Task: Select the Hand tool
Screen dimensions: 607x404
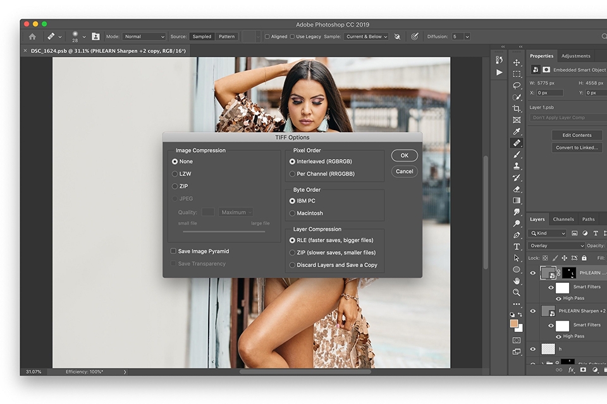Action: pos(517,281)
